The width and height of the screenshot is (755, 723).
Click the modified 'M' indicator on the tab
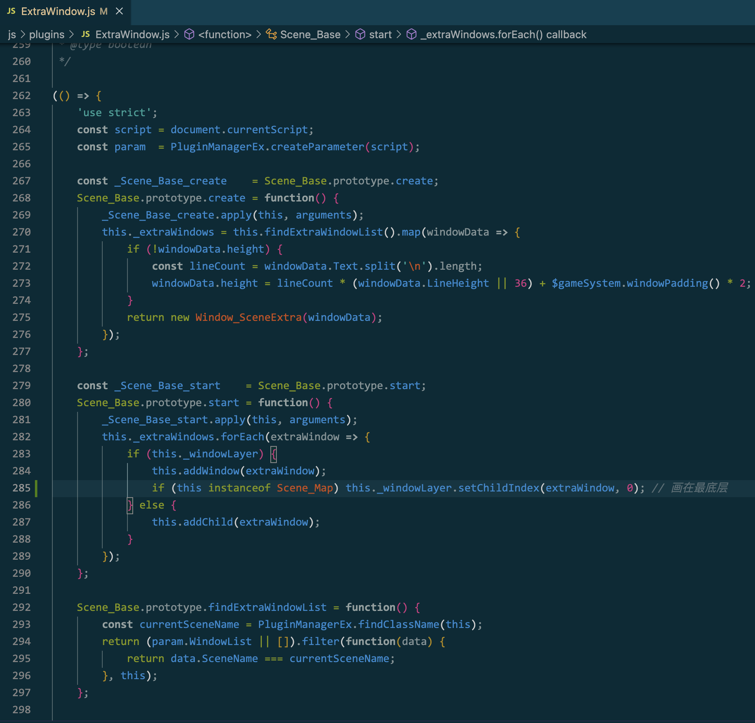click(104, 11)
